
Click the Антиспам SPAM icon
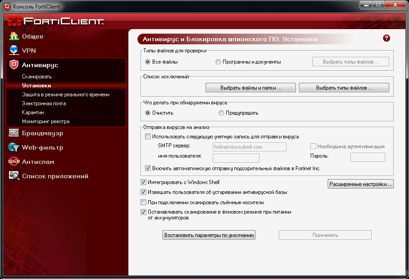[14, 161]
